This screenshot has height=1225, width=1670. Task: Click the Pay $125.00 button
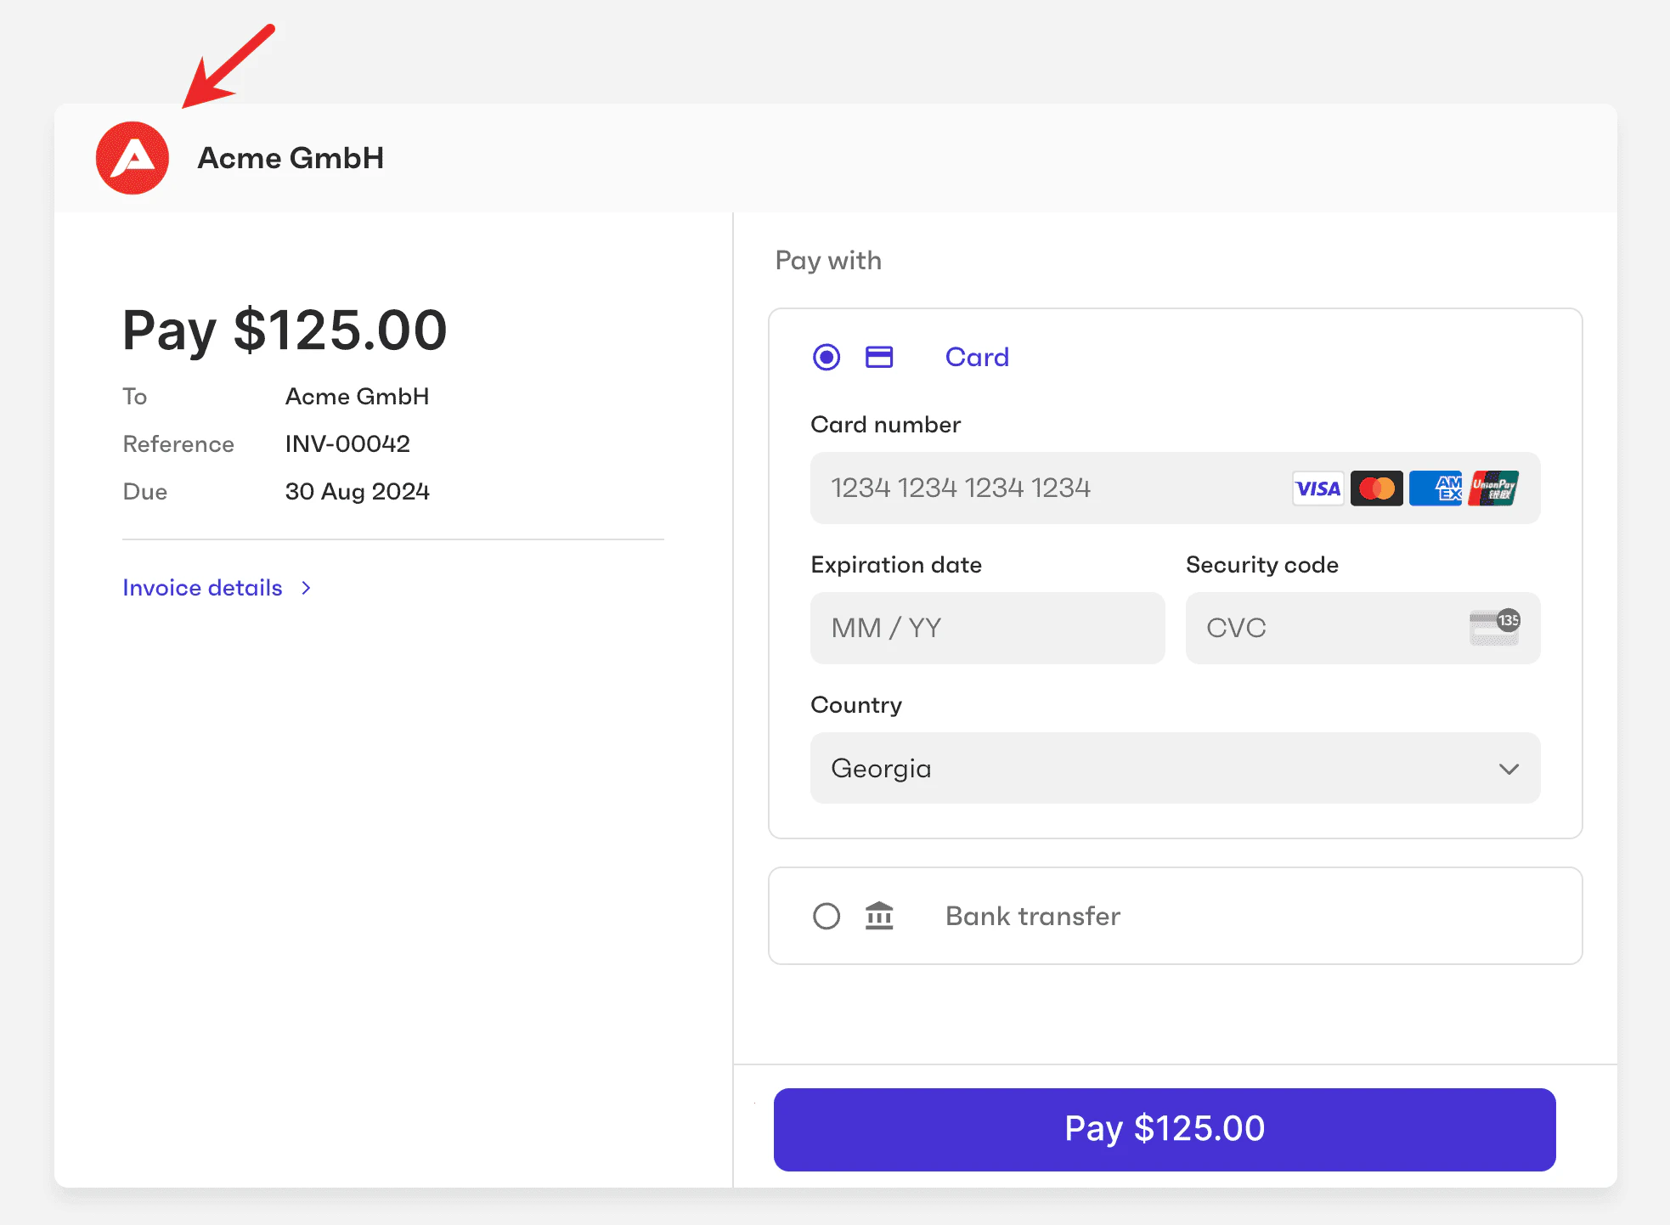click(1164, 1129)
